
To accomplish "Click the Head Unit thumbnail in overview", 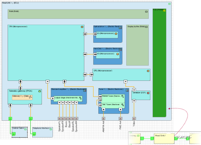I will (x=164, y=138).
